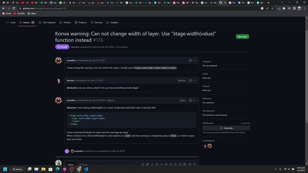Open reaction picker on first naivefun comment
This screenshot has width=308, height=173.
click(x=190, y=61)
